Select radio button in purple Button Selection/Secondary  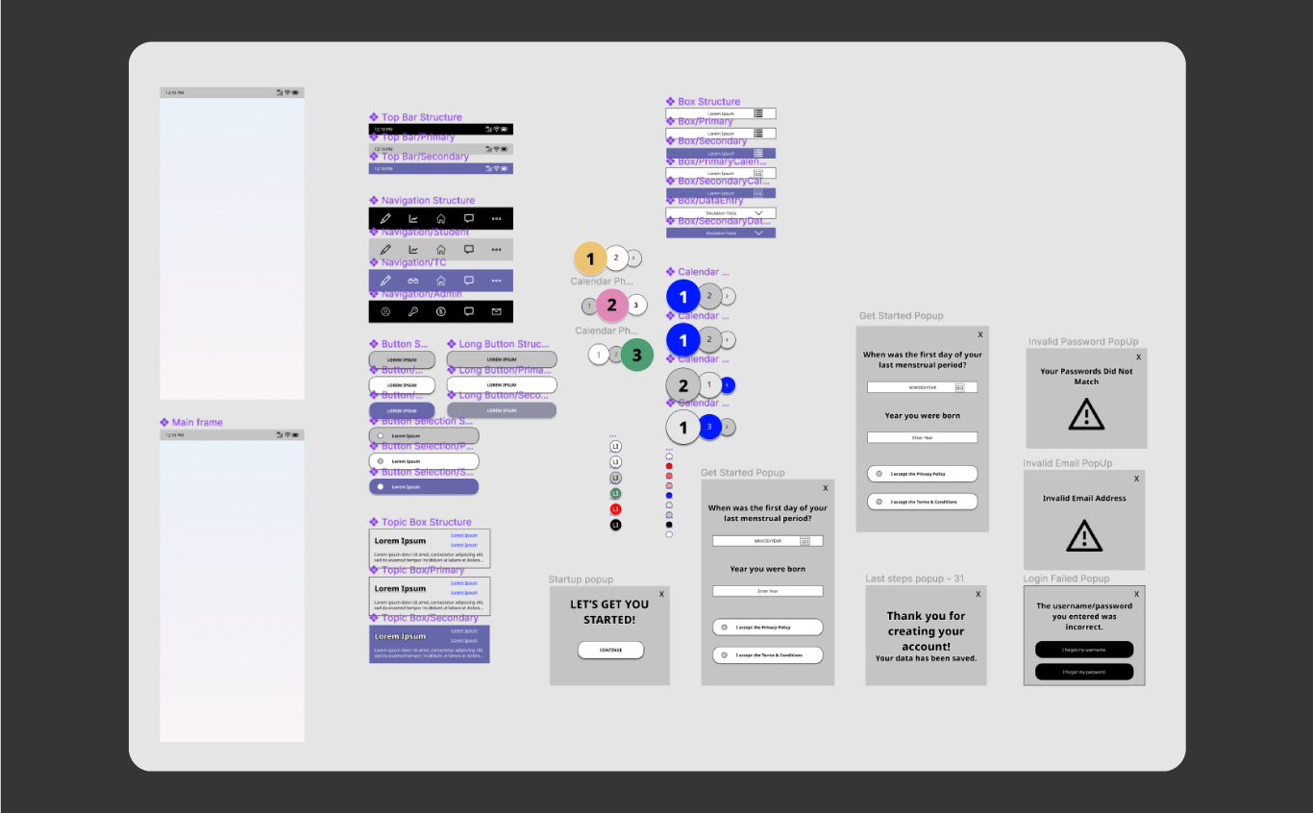click(381, 487)
